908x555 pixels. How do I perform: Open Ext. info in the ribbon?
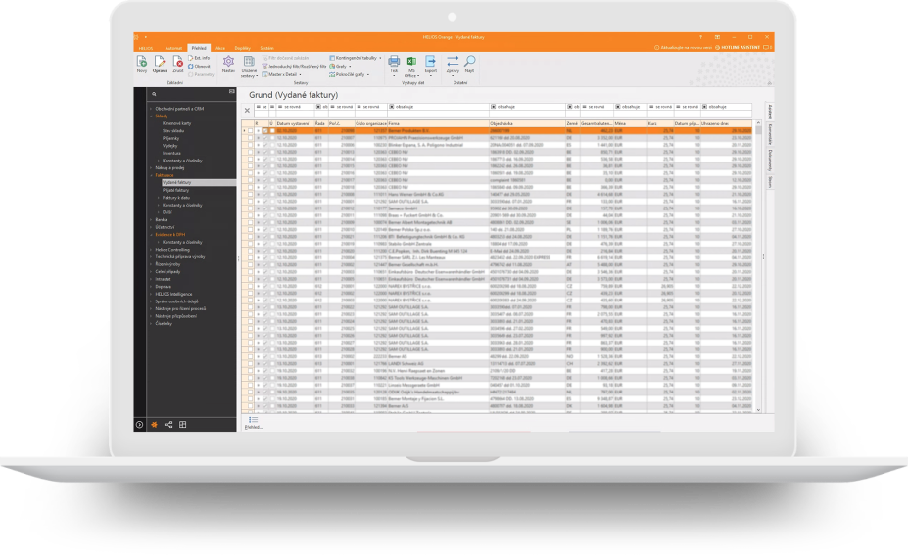tap(199, 58)
